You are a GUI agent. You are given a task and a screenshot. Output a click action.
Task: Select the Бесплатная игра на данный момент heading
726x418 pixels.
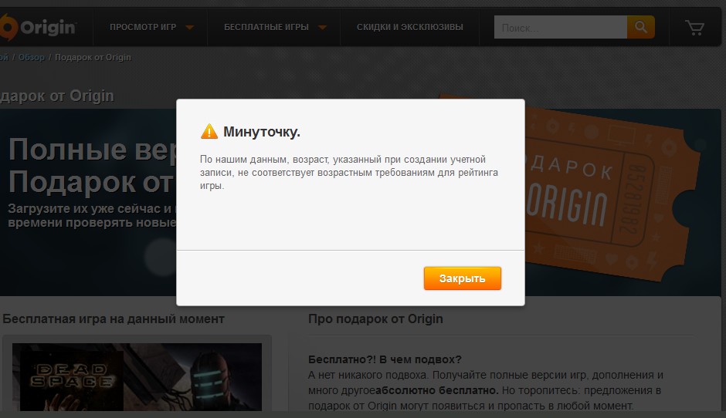tap(114, 319)
